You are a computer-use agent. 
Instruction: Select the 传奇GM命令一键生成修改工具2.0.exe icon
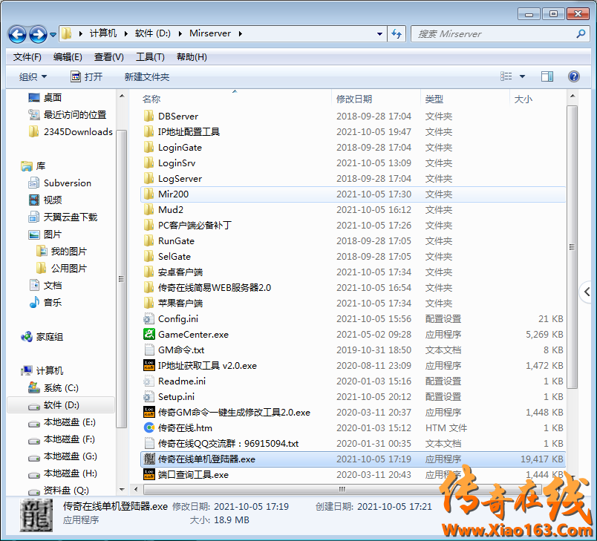pyautogui.click(x=149, y=412)
